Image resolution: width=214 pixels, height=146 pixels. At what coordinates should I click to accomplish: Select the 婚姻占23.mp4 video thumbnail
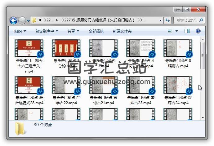click(141, 85)
